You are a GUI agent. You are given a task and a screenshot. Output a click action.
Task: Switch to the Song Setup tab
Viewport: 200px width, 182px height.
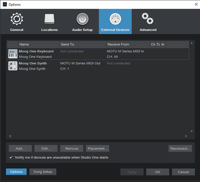coord(43,172)
